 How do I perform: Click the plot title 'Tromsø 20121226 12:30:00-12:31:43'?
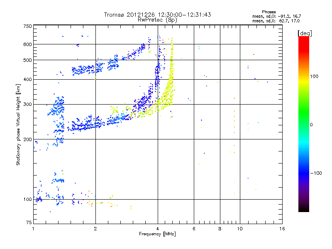[x=157, y=15]
